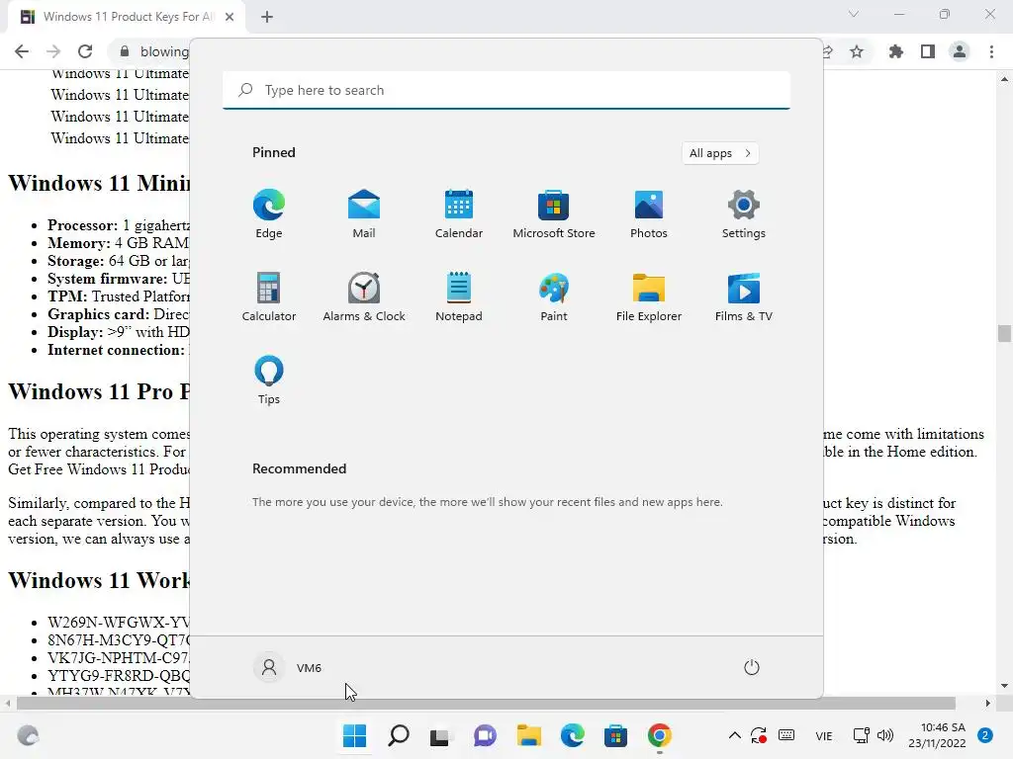This screenshot has width=1013, height=759.
Task: Open the Tips app
Action: point(269,380)
